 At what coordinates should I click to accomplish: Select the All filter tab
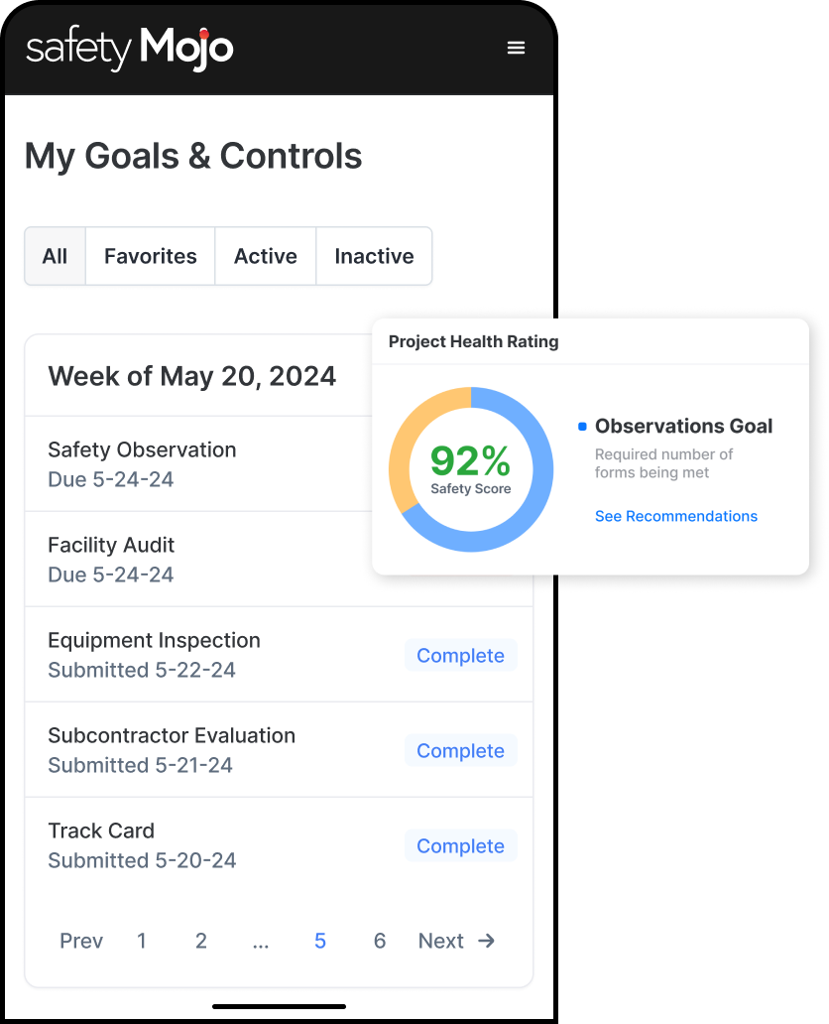[55, 256]
